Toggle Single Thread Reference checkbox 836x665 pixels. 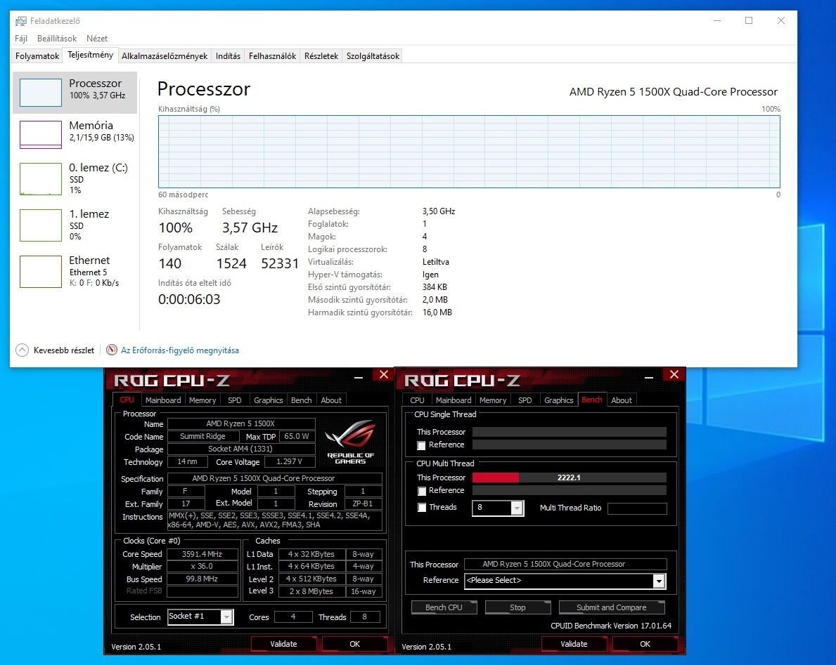tap(421, 445)
